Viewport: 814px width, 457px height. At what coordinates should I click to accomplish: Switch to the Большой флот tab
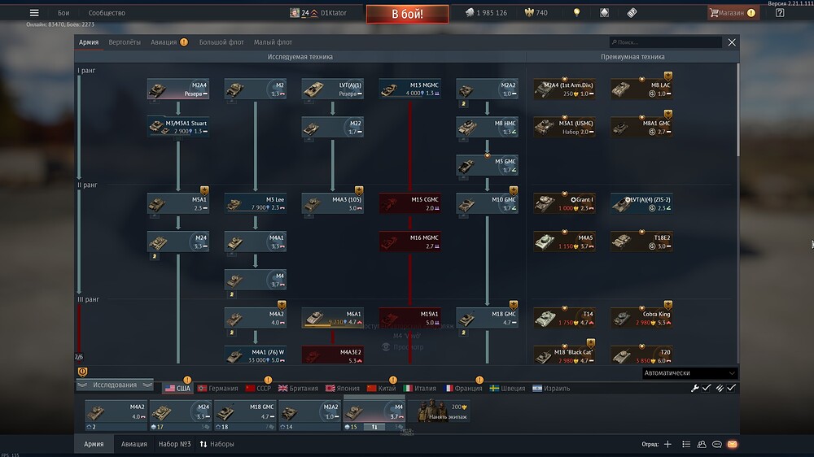(221, 42)
